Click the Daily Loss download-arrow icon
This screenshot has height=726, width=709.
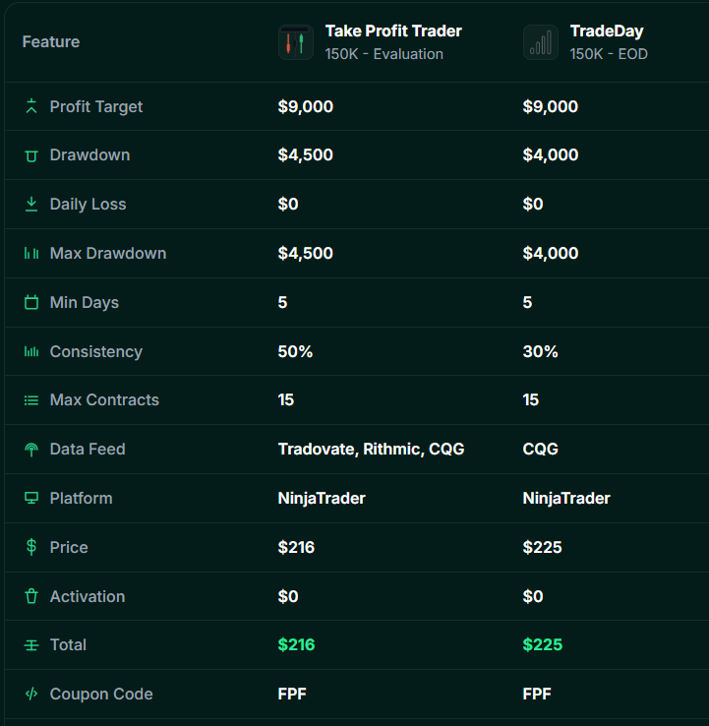tap(31, 205)
